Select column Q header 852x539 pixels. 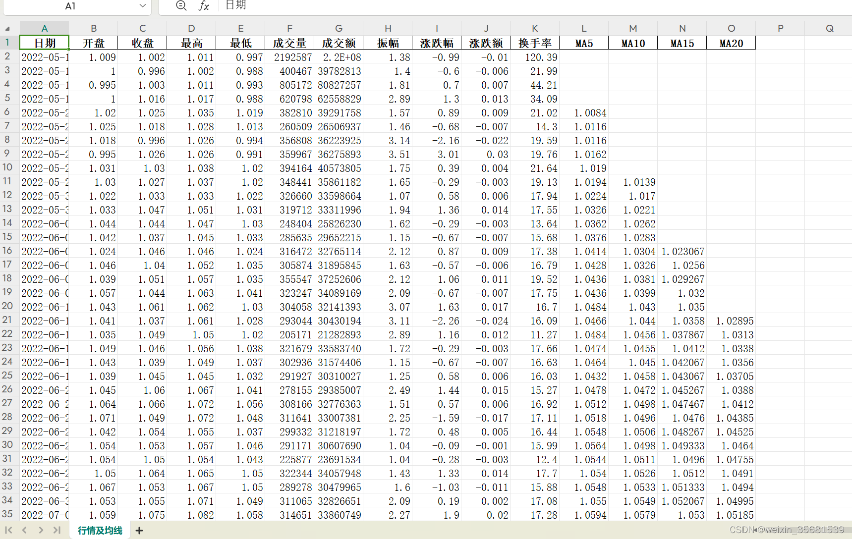[829, 28]
